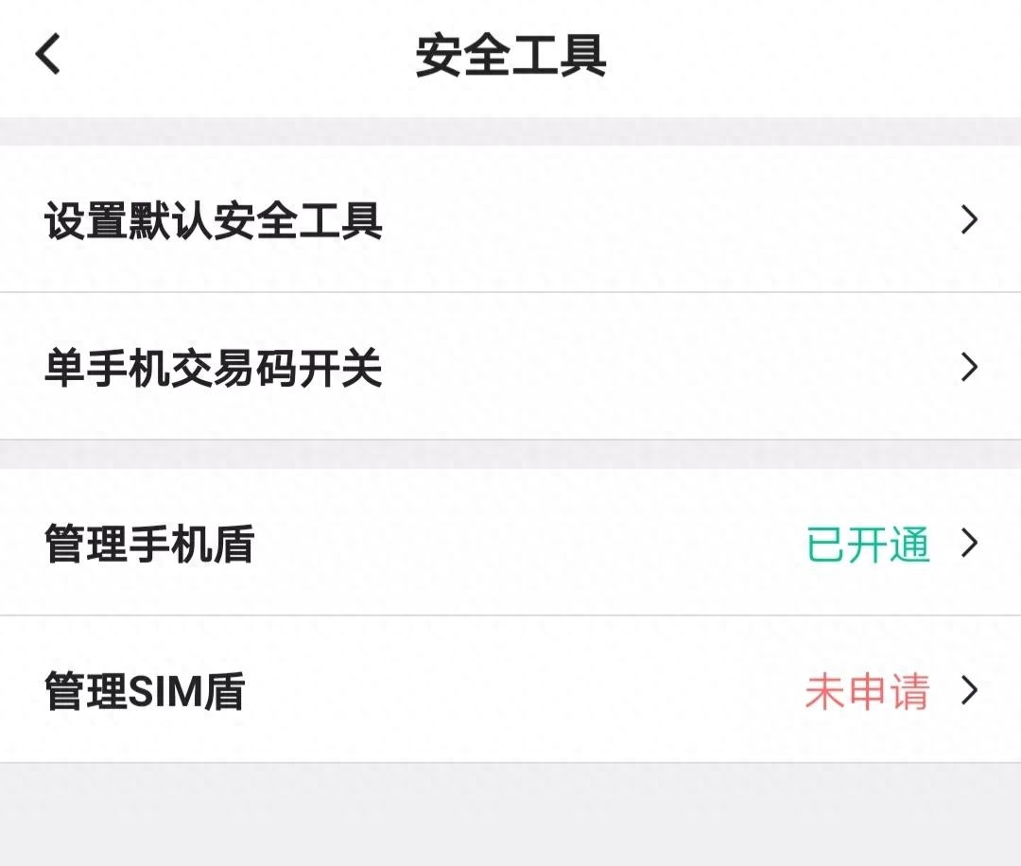Tap the green 已开通 status label

pyautogui.click(x=868, y=544)
